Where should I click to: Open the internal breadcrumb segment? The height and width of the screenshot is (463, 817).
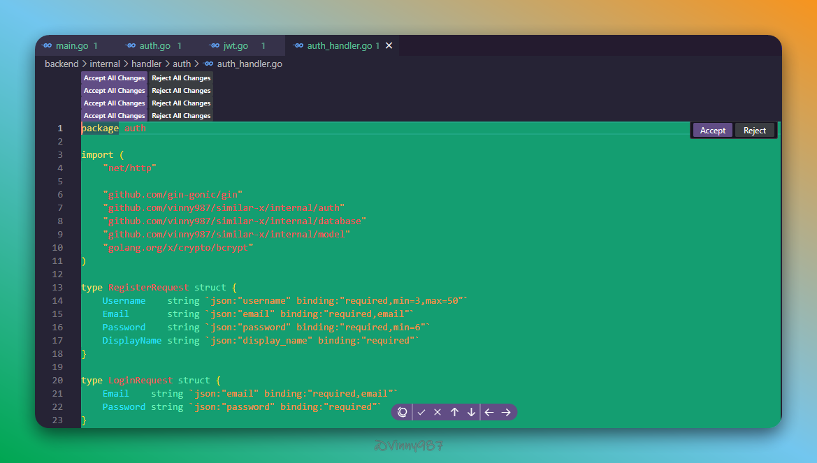point(105,64)
